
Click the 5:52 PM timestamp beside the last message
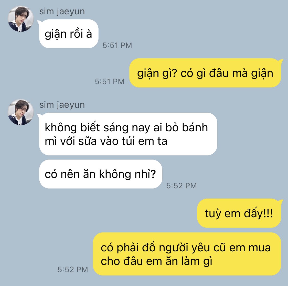(x=73, y=270)
